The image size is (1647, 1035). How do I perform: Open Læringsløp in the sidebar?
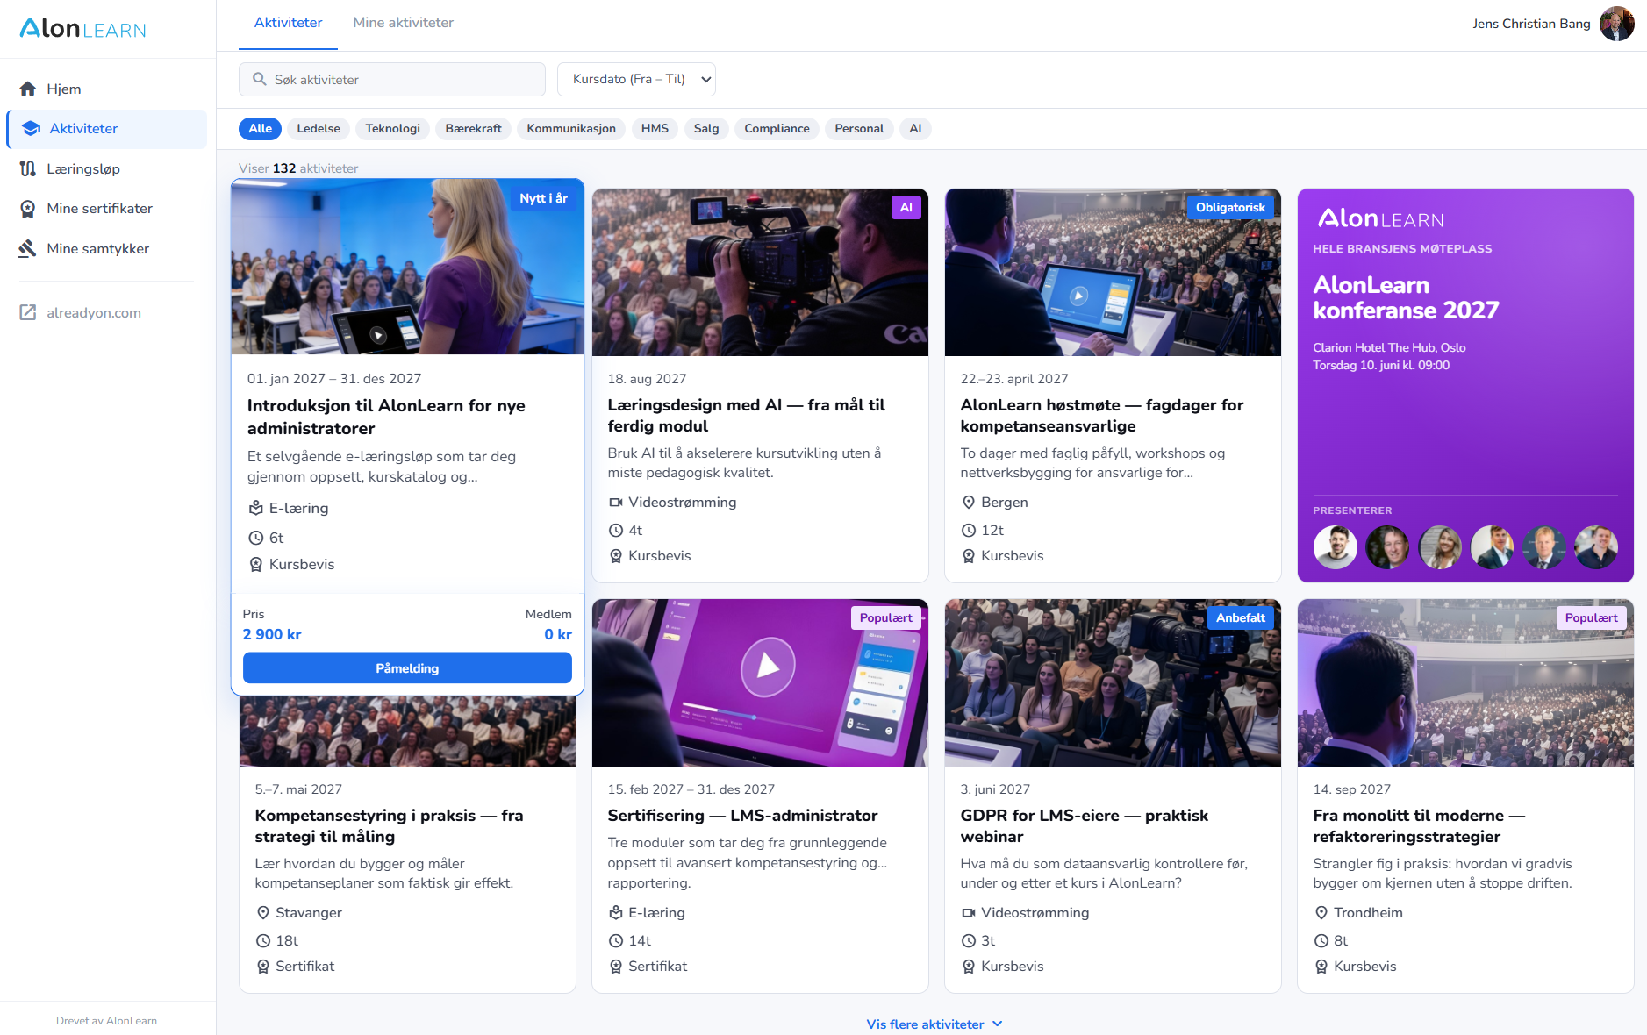point(106,168)
